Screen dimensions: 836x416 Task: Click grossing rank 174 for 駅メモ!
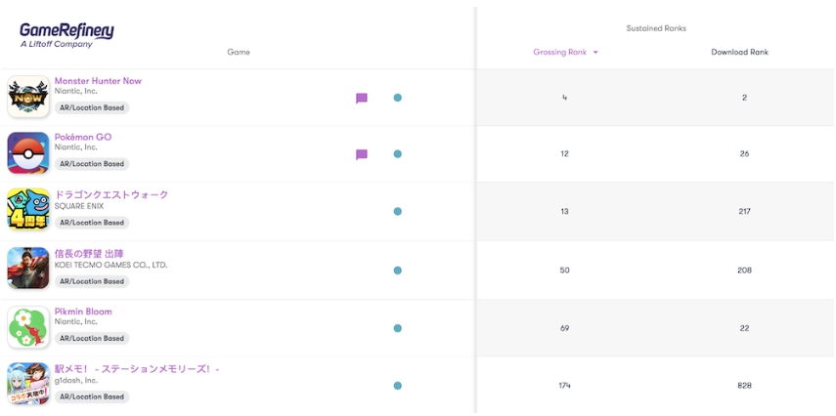(564, 386)
